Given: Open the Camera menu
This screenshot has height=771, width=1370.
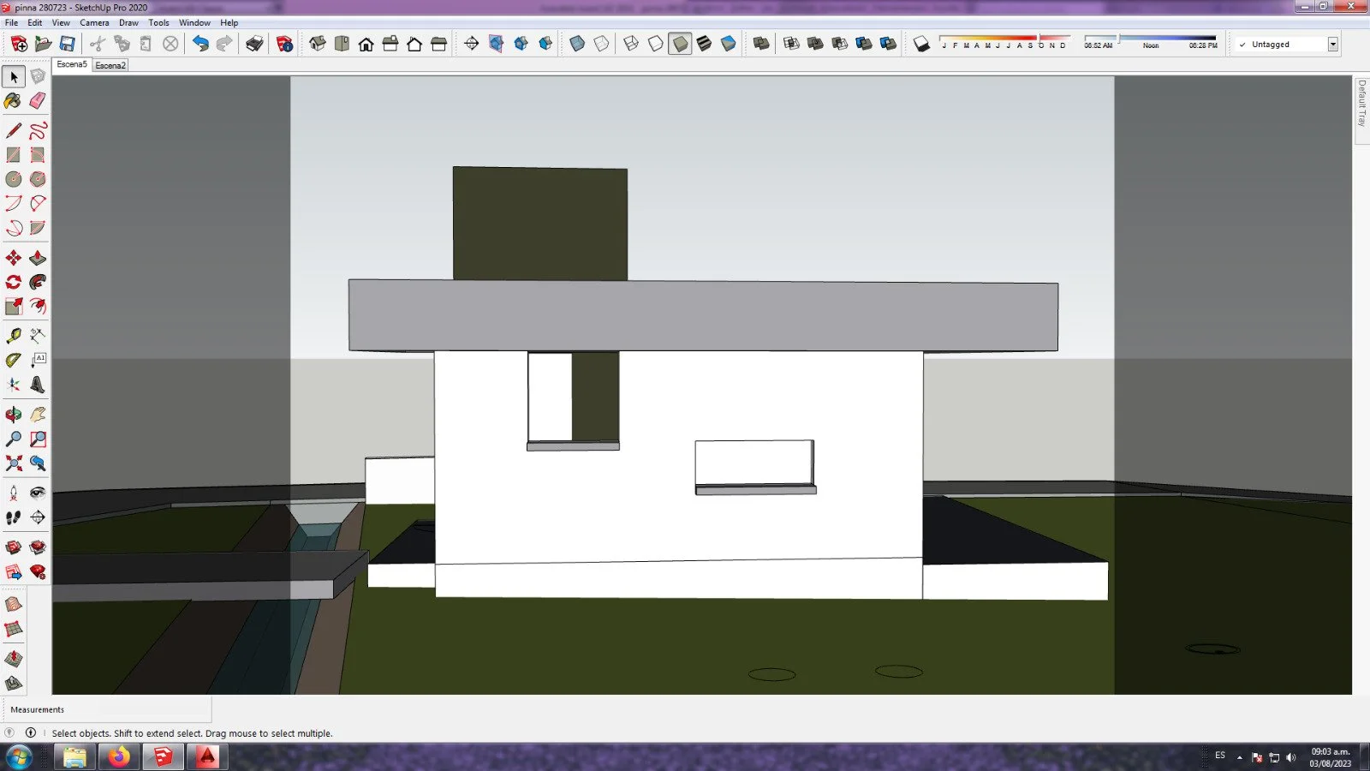Looking at the screenshot, I should [x=94, y=23].
